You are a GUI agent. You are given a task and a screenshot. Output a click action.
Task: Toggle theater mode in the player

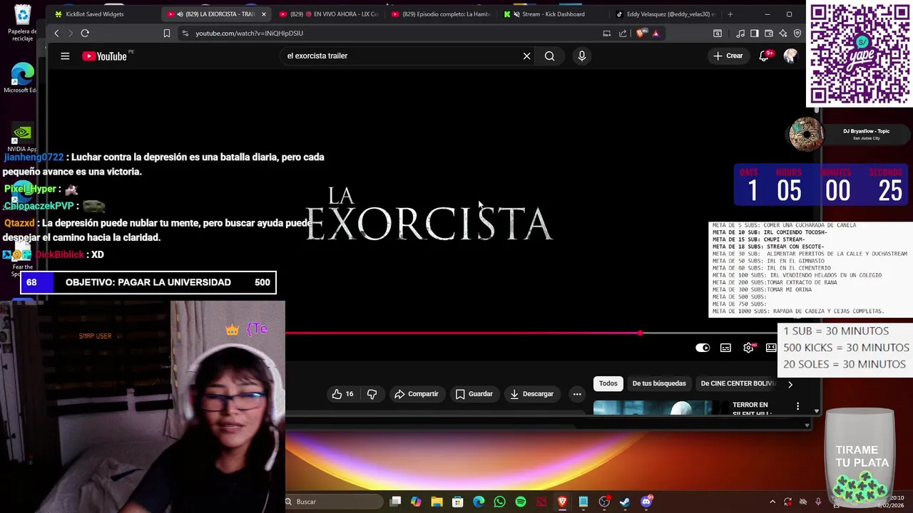point(771,348)
